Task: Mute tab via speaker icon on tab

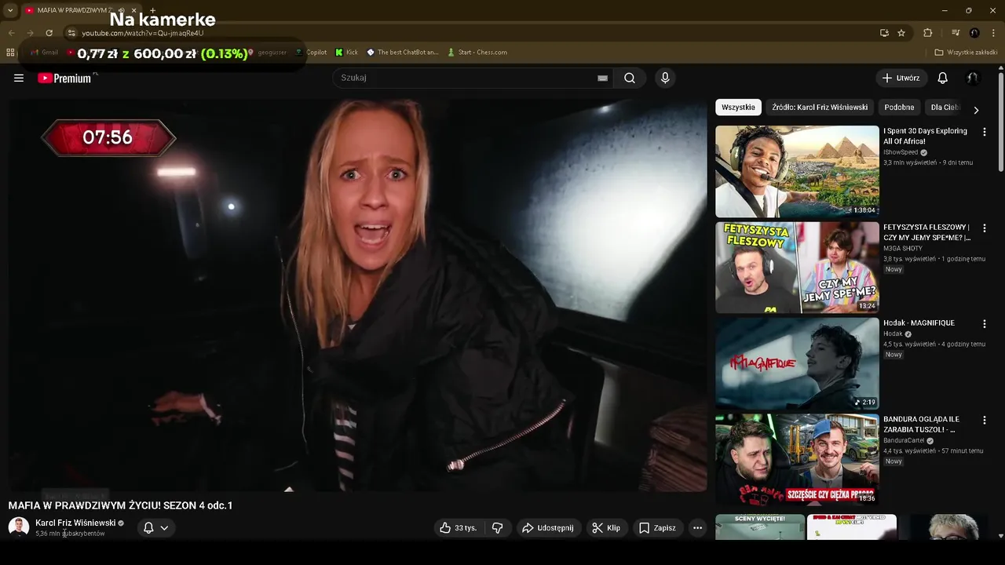Action: pyautogui.click(x=121, y=10)
